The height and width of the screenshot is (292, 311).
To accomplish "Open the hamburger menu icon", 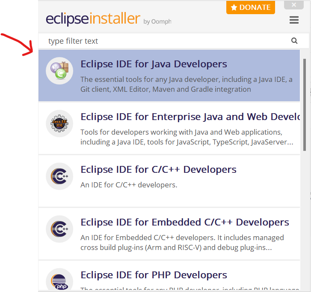I will (294, 20).
